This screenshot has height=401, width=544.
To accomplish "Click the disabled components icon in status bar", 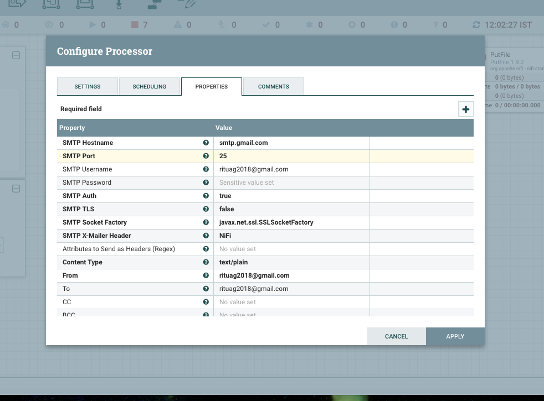I will click(x=222, y=24).
